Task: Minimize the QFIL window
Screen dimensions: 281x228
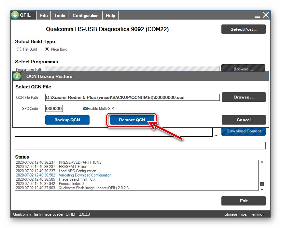Action: [257, 17]
